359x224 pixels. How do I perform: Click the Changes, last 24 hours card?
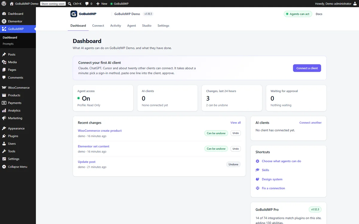[232, 98]
